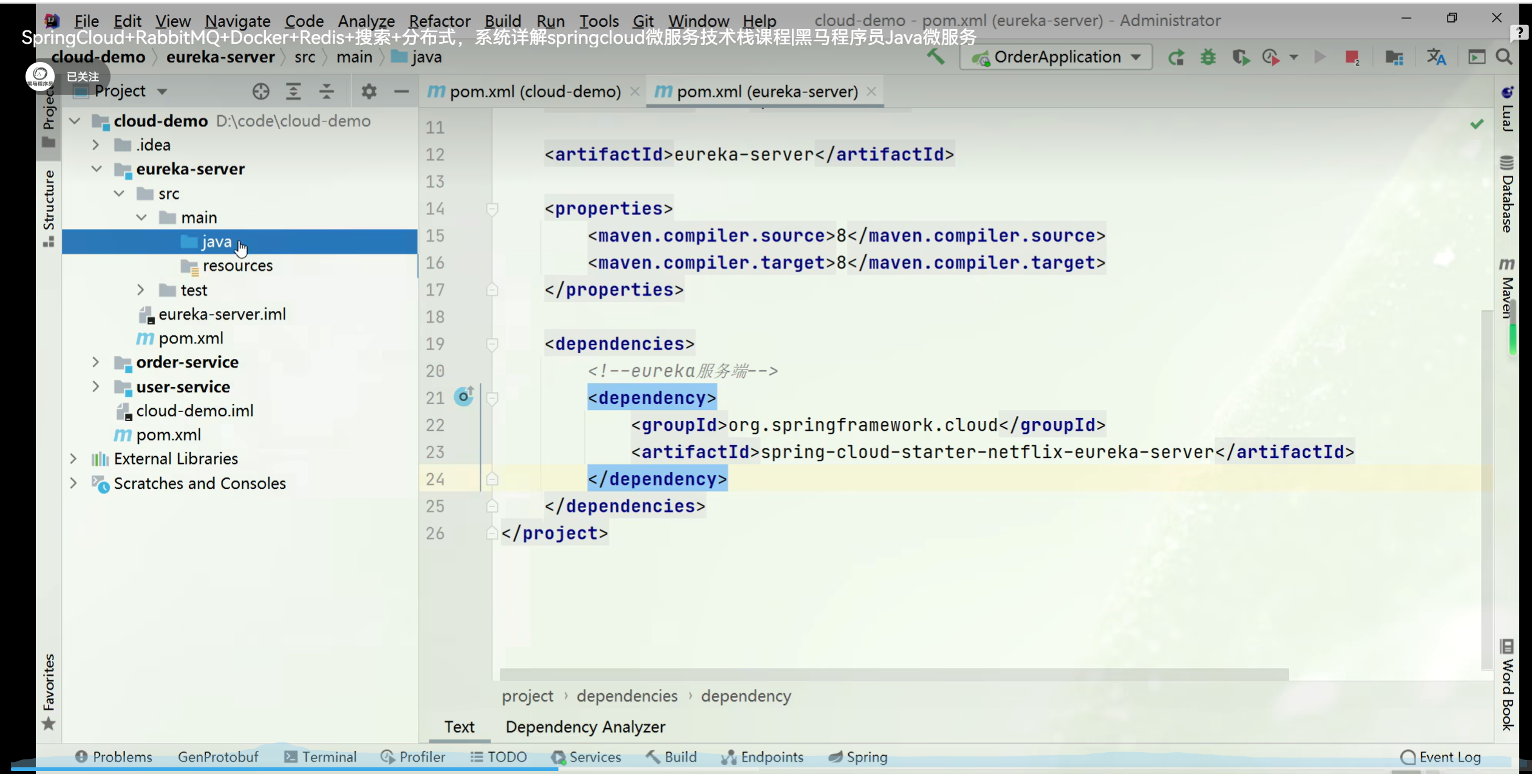Image resolution: width=1532 pixels, height=774 pixels.
Task: Click the Collapse All icon in the Project panel
Action: point(327,92)
